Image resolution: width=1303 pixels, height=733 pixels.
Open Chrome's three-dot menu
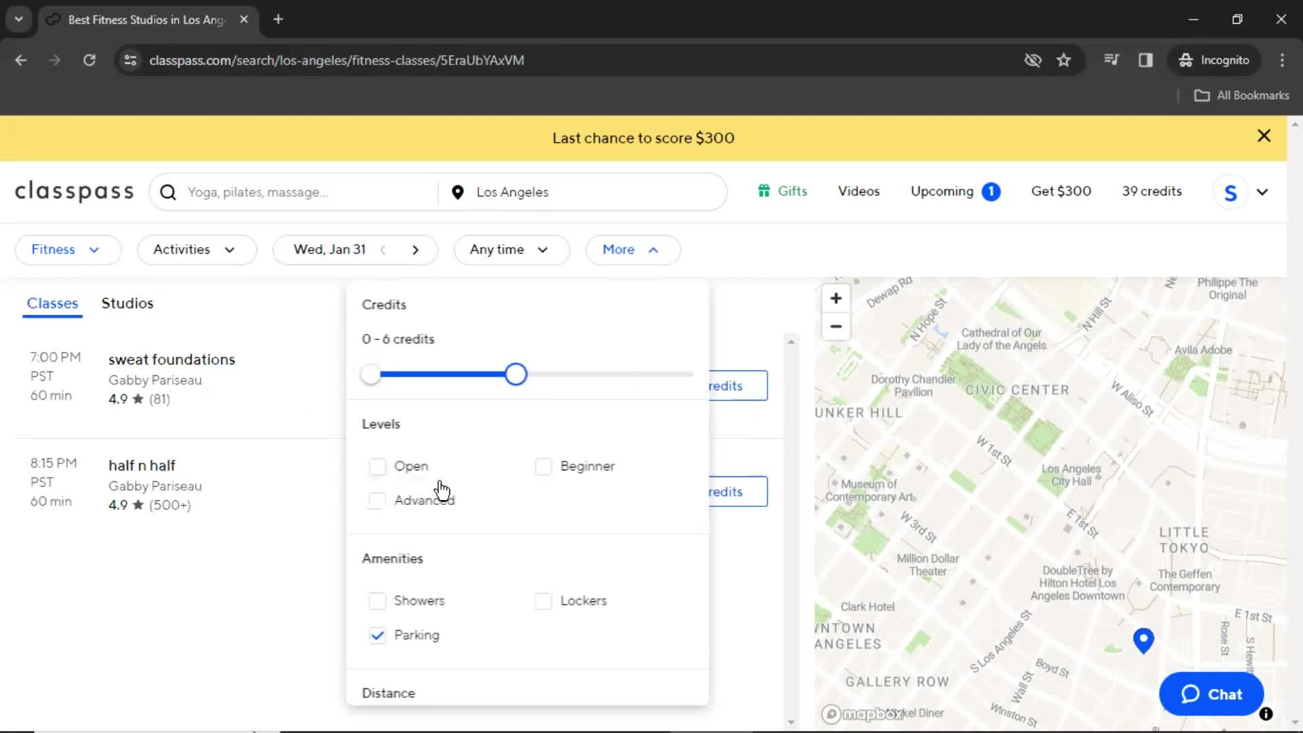coord(1282,60)
